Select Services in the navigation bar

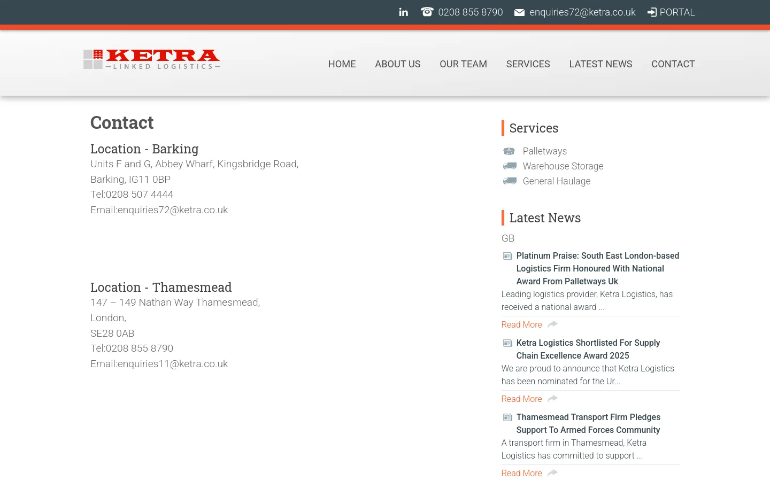528,64
